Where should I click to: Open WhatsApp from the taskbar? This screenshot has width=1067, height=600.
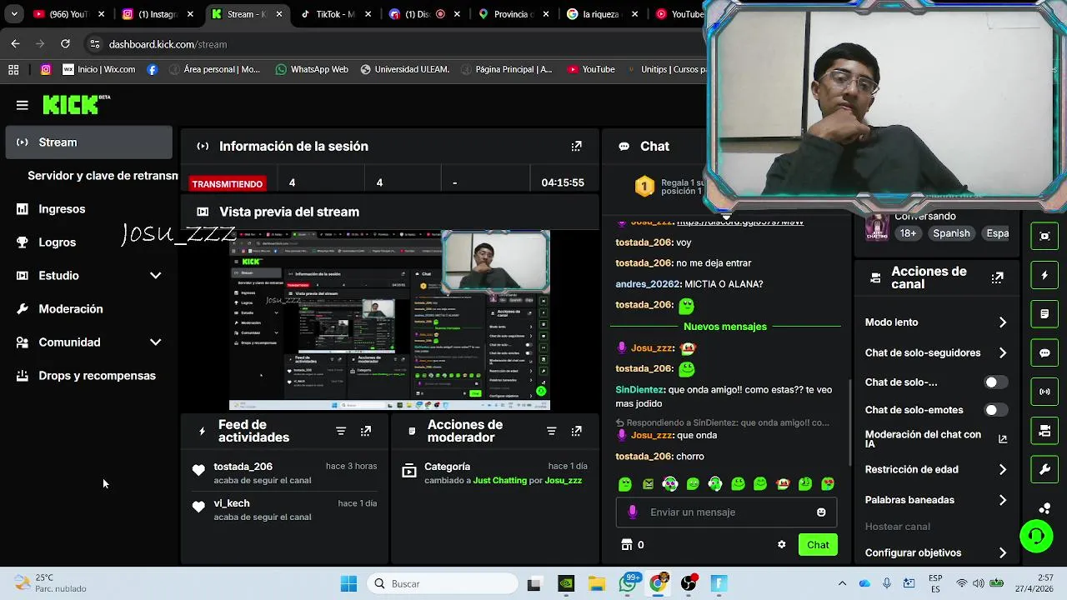[628, 584]
